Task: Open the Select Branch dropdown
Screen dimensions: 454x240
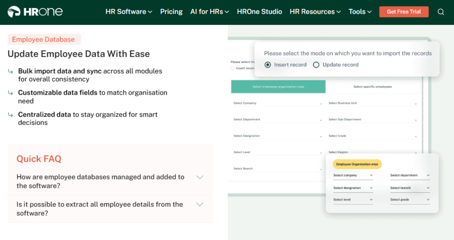Action: coord(278,169)
